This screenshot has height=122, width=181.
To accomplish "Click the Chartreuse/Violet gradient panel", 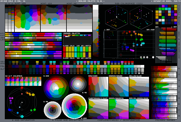I will 98,108.
